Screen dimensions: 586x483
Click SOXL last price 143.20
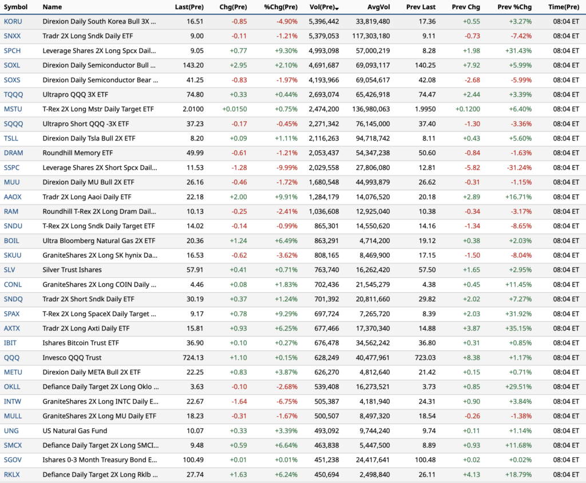[x=193, y=65]
